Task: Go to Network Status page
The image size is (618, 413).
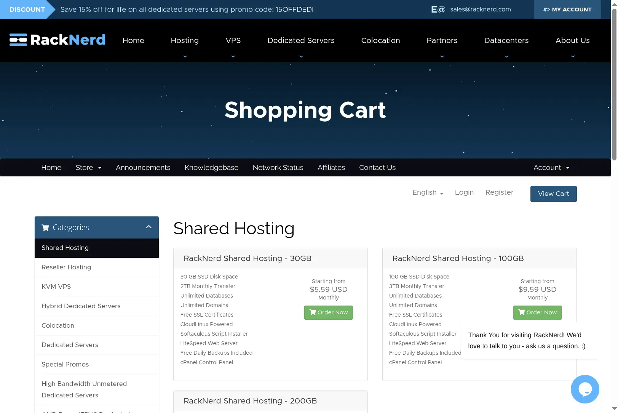Action: 278,168
